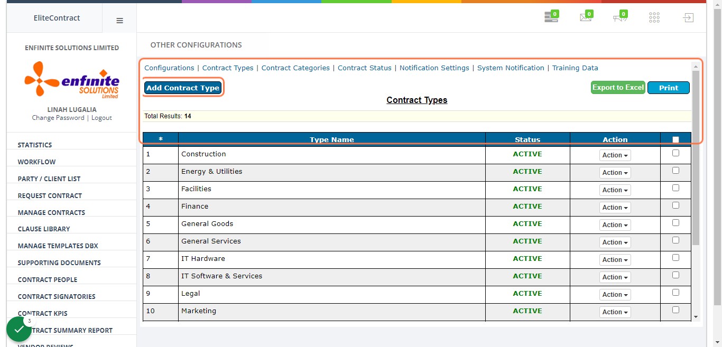Expand Action dropdown for IT Hardware
Image resolution: width=722 pixels, height=347 pixels.
point(615,260)
